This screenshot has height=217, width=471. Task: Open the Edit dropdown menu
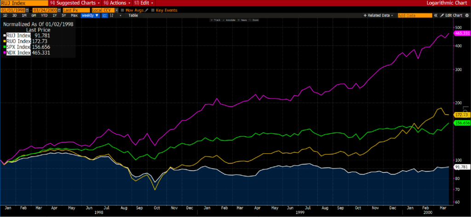pos(144,3)
